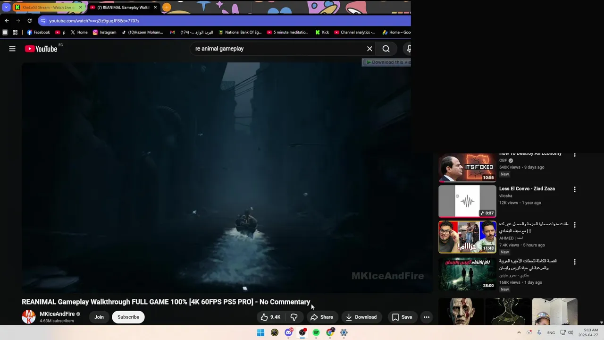Switch the ENG input language
The image size is (604, 340).
[551, 332]
